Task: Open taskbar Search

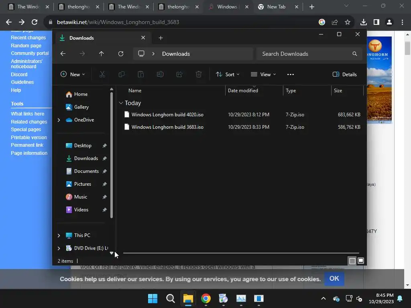Action: coord(170,298)
